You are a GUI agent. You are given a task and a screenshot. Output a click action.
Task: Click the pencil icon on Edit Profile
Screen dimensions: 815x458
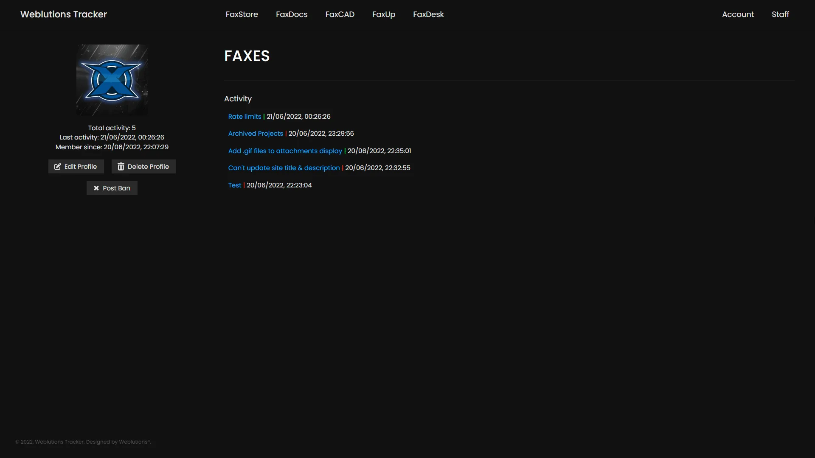click(x=57, y=166)
